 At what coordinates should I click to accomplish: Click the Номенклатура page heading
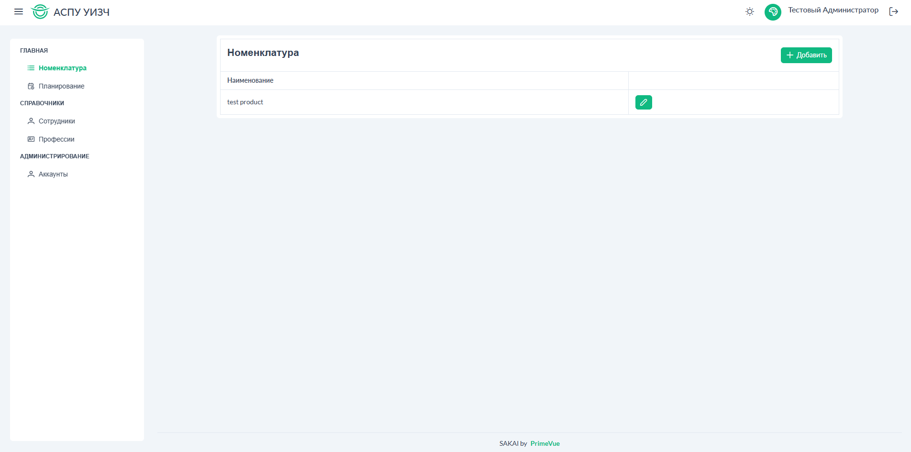click(263, 53)
